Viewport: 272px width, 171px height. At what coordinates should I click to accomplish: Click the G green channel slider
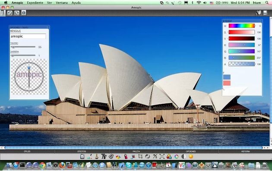[x=242, y=51]
